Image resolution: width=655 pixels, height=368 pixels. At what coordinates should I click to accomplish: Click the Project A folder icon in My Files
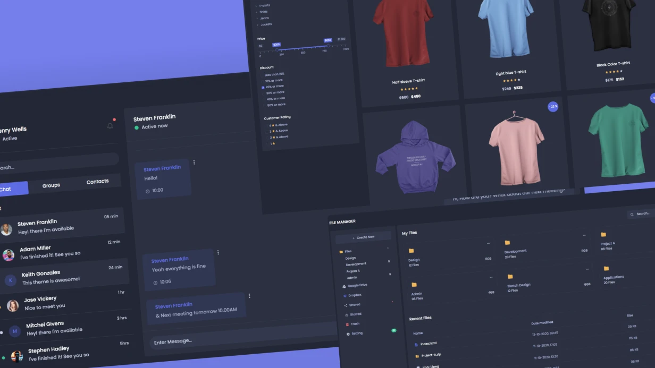tap(603, 234)
